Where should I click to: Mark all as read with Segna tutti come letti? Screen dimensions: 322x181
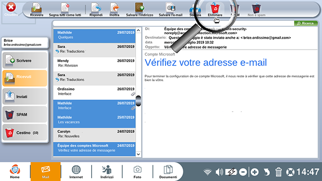point(65,9)
